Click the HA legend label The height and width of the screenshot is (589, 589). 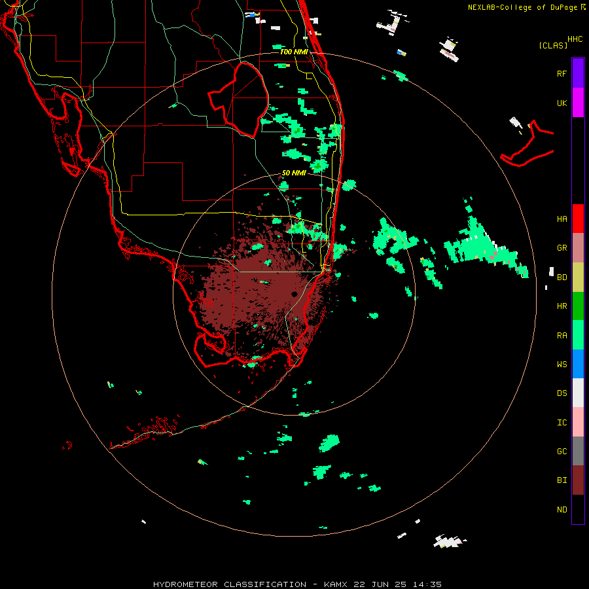[x=562, y=219]
